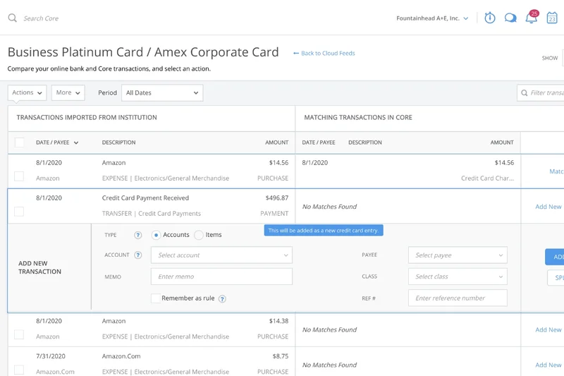
Task: Select the Accounts radio button
Action: click(x=157, y=235)
